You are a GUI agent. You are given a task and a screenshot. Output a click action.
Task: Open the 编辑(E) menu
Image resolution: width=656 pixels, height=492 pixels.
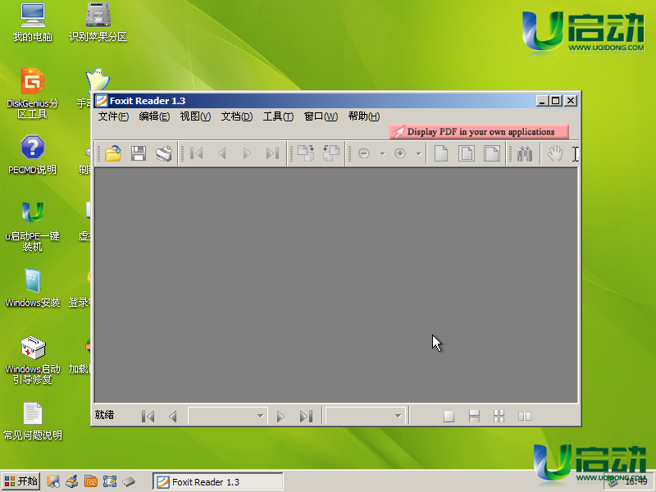(x=154, y=116)
